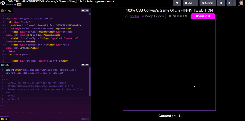Screen dimensions: 245x121
Task: Click the twitter.com/Jane0ri href line in HTML
Action: point(41,29)
